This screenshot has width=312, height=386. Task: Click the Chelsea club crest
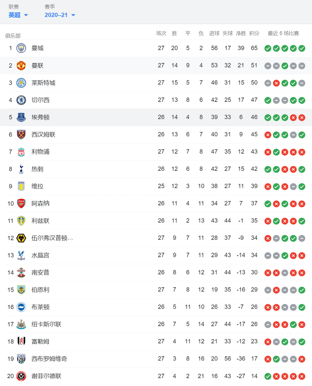click(x=21, y=100)
